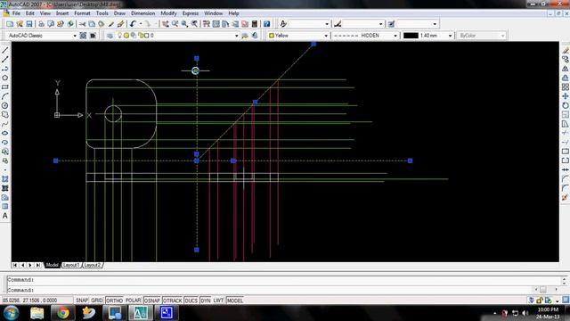Select the Line tool in draw toolbar

(5, 50)
